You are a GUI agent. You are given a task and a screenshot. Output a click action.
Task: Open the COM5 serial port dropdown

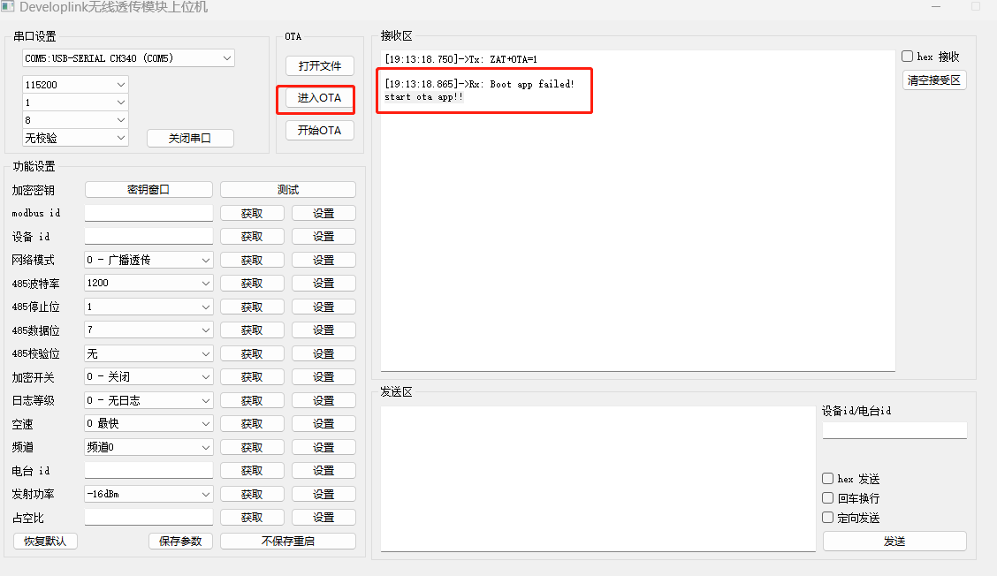click(x=128, y=58)
